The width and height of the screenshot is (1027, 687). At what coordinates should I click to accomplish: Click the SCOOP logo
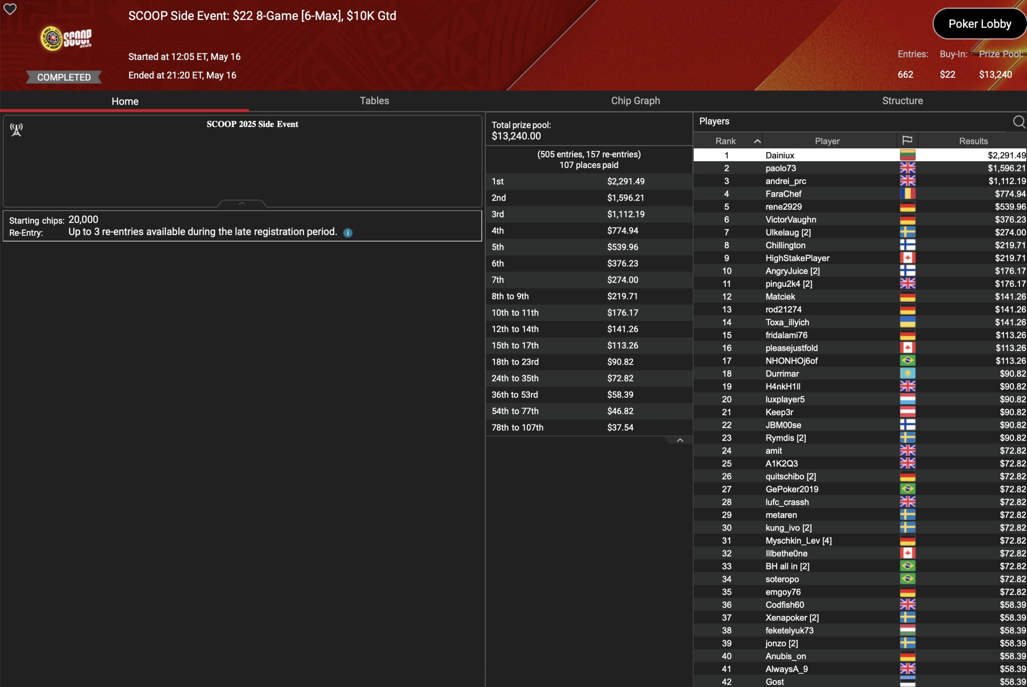pyautogui.click(x=66, y=39)
